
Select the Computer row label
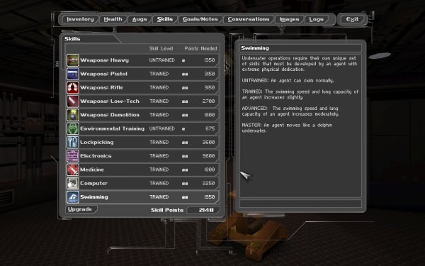[x=93, y=183]
